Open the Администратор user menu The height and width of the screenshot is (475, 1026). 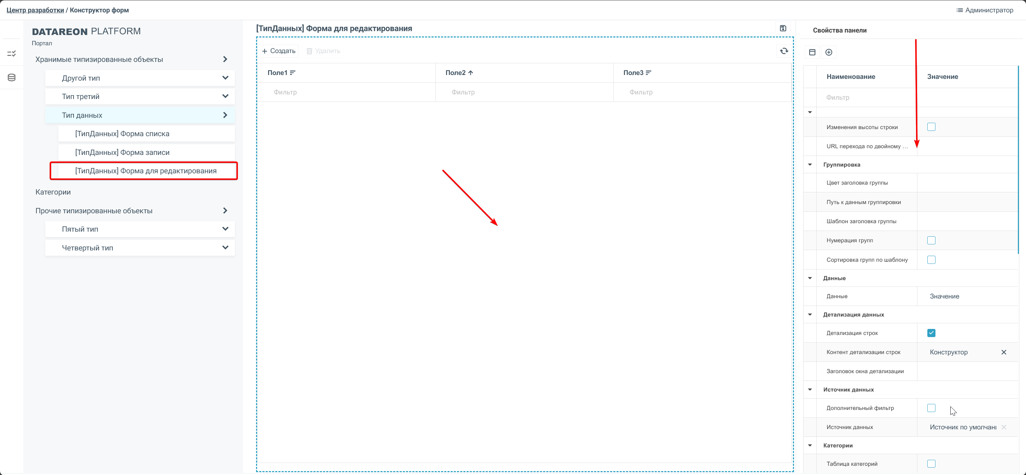click(x=985, y=10)
